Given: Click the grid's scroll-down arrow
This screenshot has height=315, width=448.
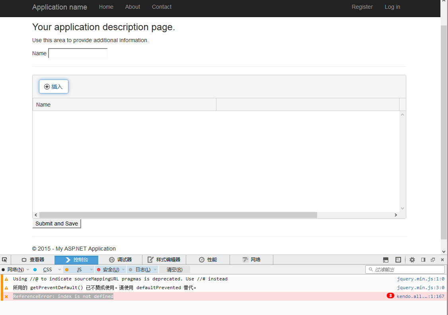Looking at the screenshot, I should point(402,208).
